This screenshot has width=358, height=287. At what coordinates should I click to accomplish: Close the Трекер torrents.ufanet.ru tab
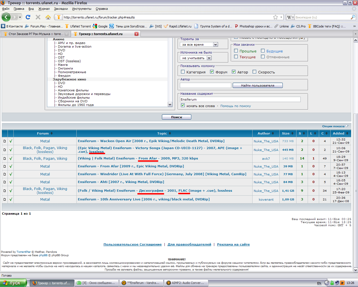coord(136,34)
